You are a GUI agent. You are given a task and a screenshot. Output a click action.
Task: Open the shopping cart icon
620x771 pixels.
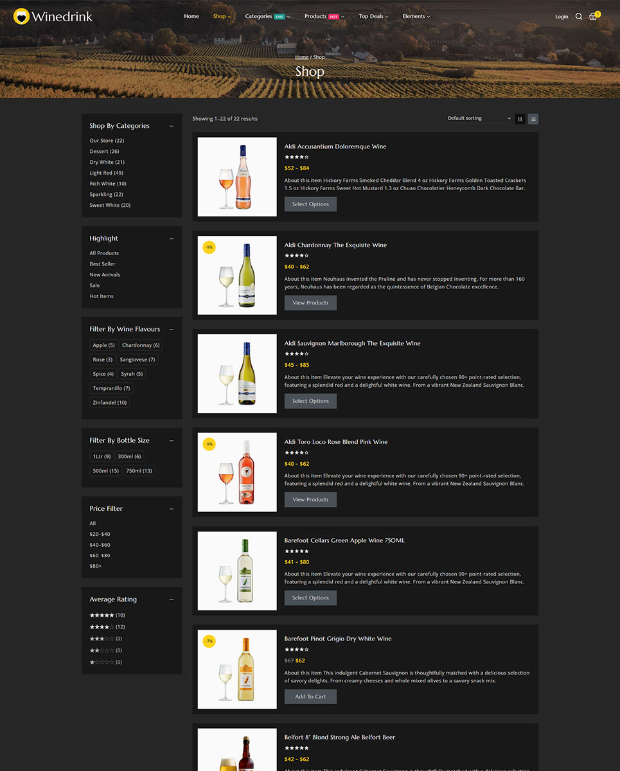(593, 17)
